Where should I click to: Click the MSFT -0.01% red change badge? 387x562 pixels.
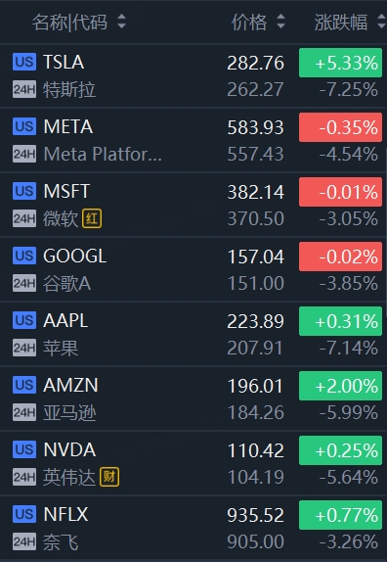click(340, 192)
